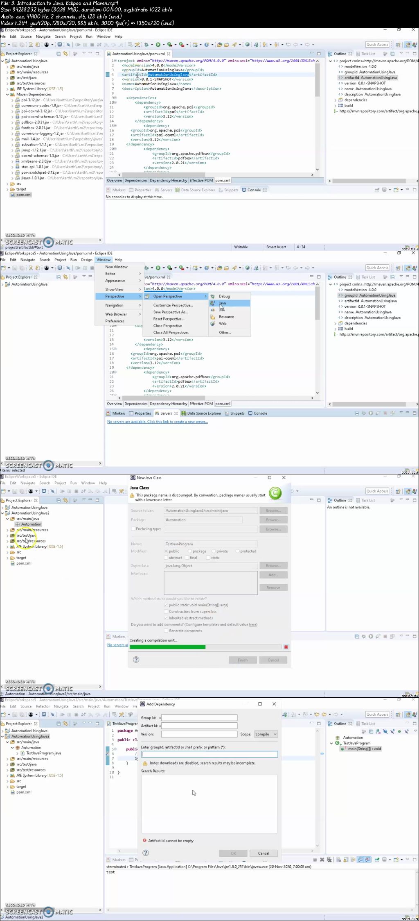
Task: Expand AutomationUsingJava project in second frame
Action: [x=2, y=284]
